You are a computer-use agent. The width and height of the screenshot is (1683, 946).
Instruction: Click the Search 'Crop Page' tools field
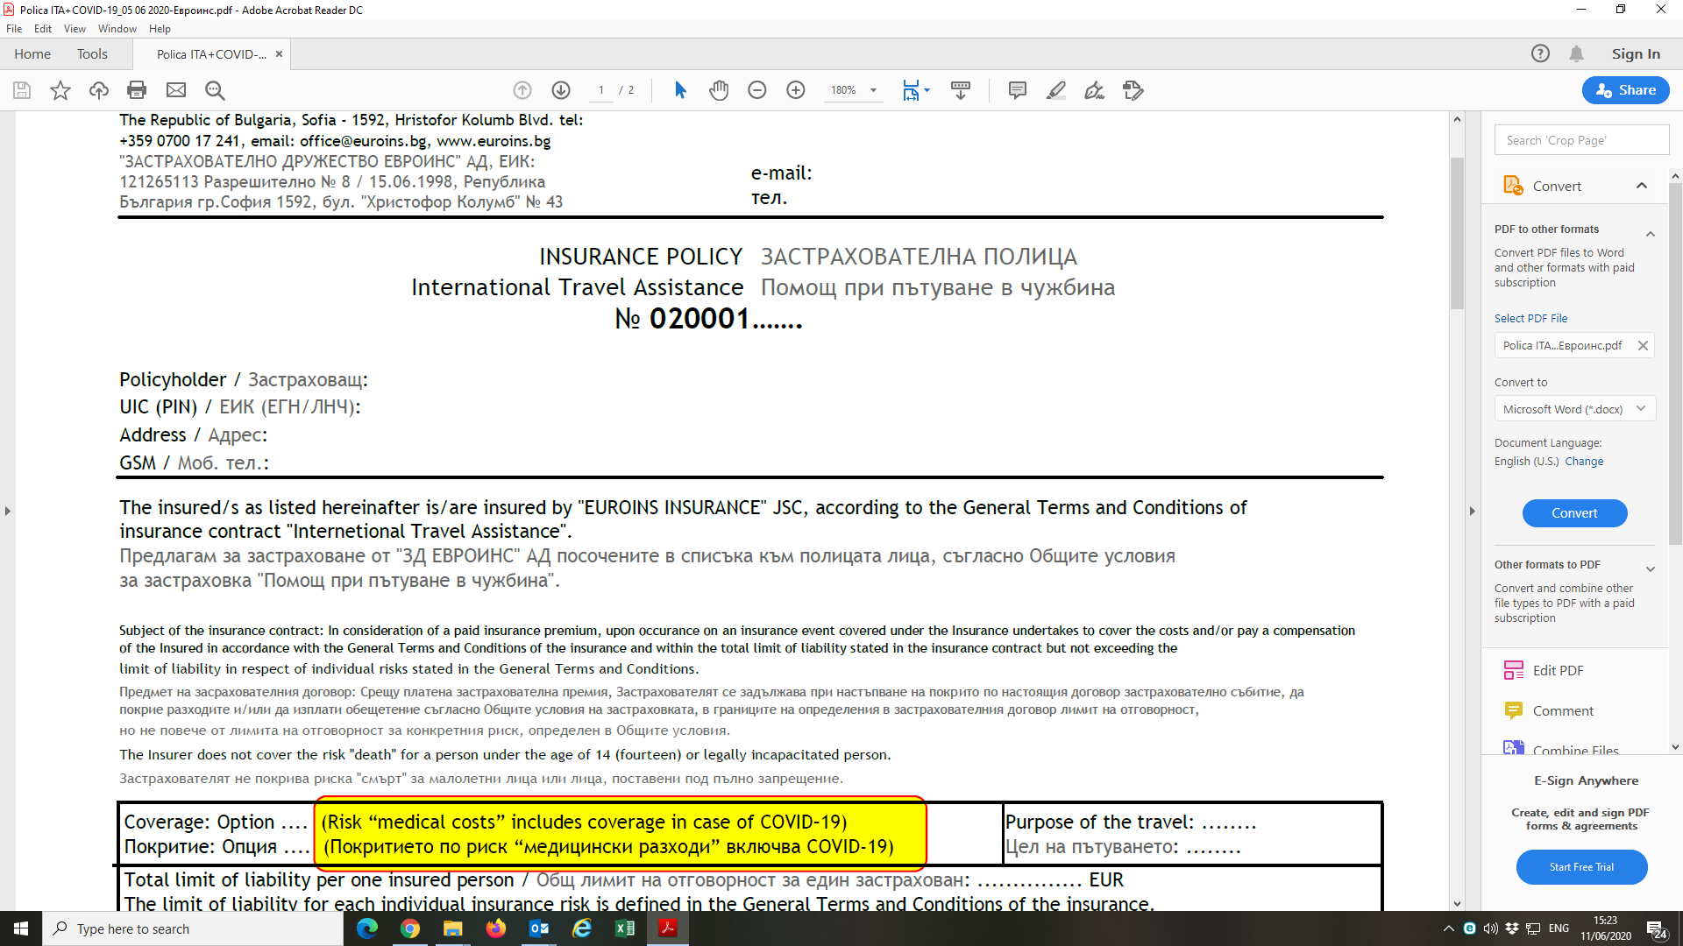point(1581,140)
